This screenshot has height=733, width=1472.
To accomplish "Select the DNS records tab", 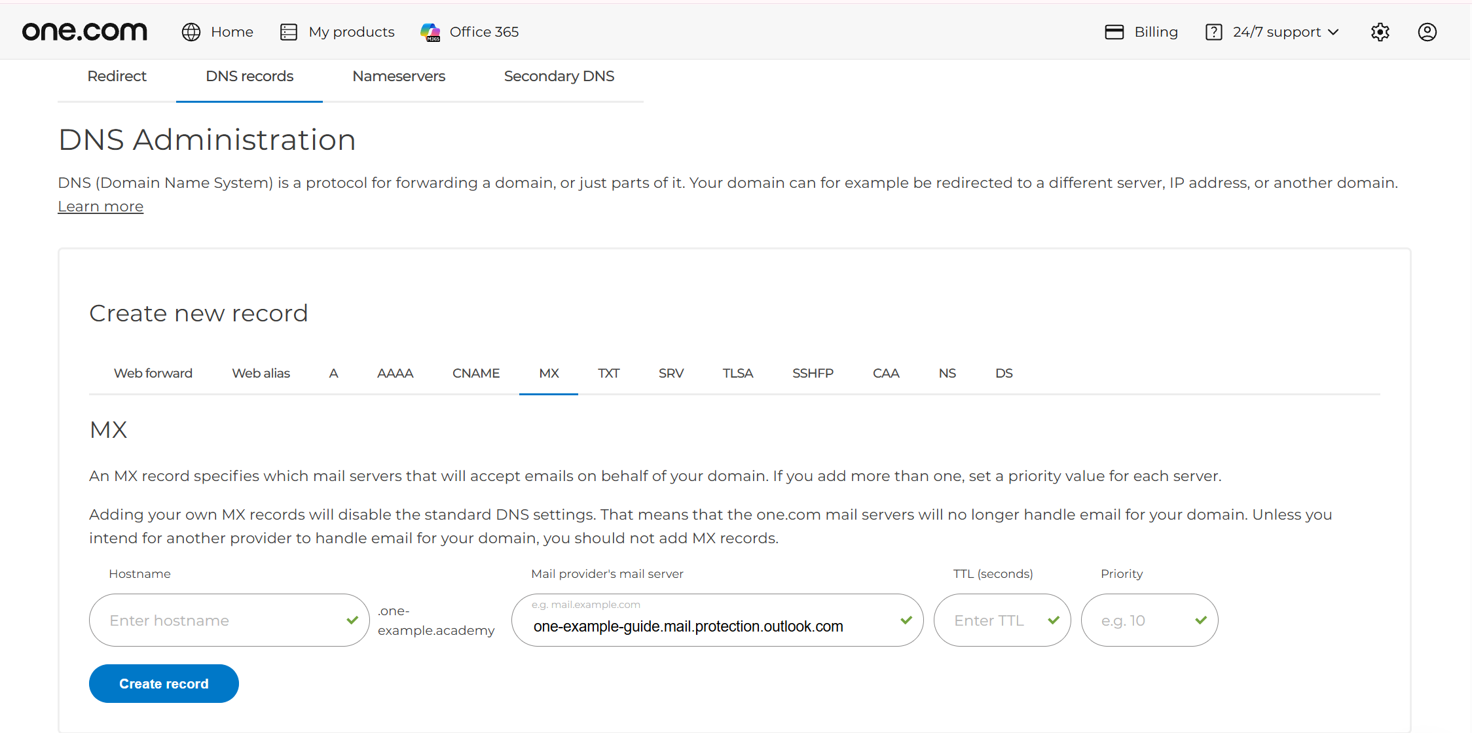I will click(x=249, y=77).
